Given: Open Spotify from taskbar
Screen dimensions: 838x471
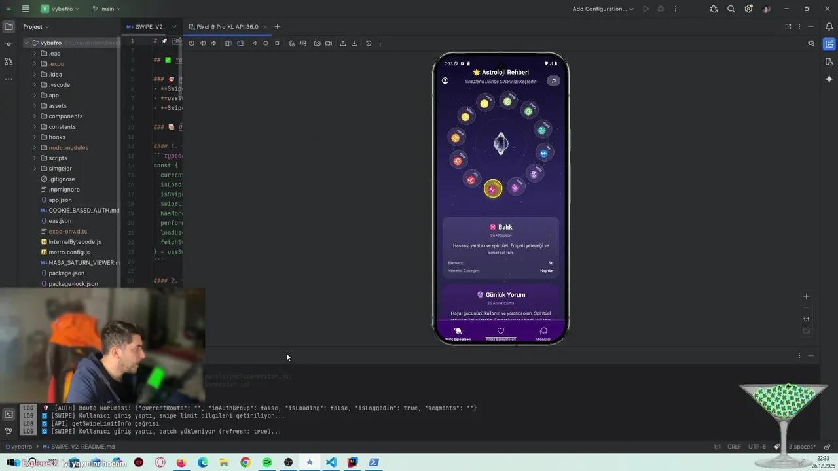Looking at the screenshot, I should point(267,462).
